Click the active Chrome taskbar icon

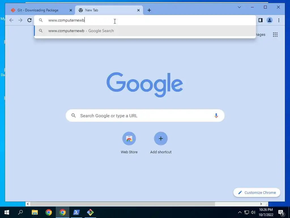click(x=63, y=212)
